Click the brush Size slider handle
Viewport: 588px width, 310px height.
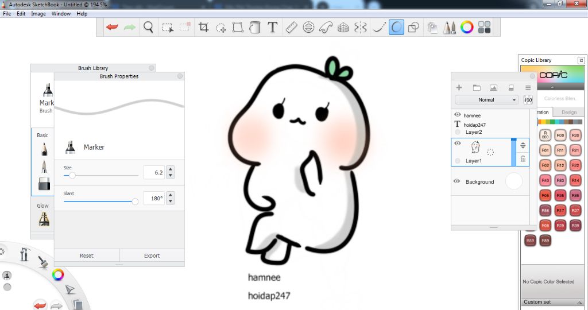(x=72, y=176)
